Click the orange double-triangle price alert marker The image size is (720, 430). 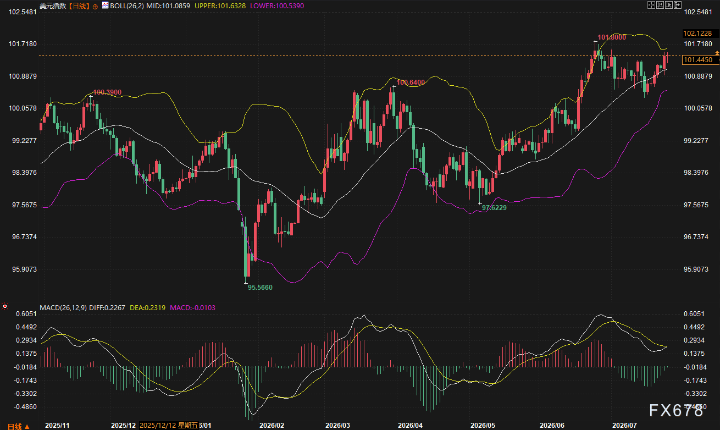point(717,53)
